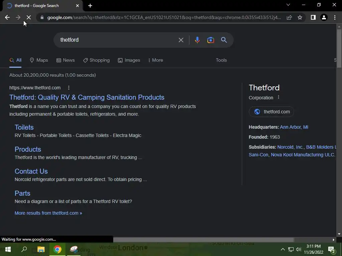Bookmark this page with star icon
This screenshot has height=256, width=342.
point(300,17)
